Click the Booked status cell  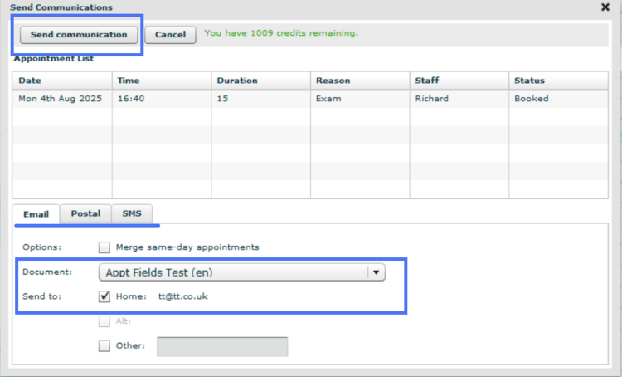click(x=532, y=99)
